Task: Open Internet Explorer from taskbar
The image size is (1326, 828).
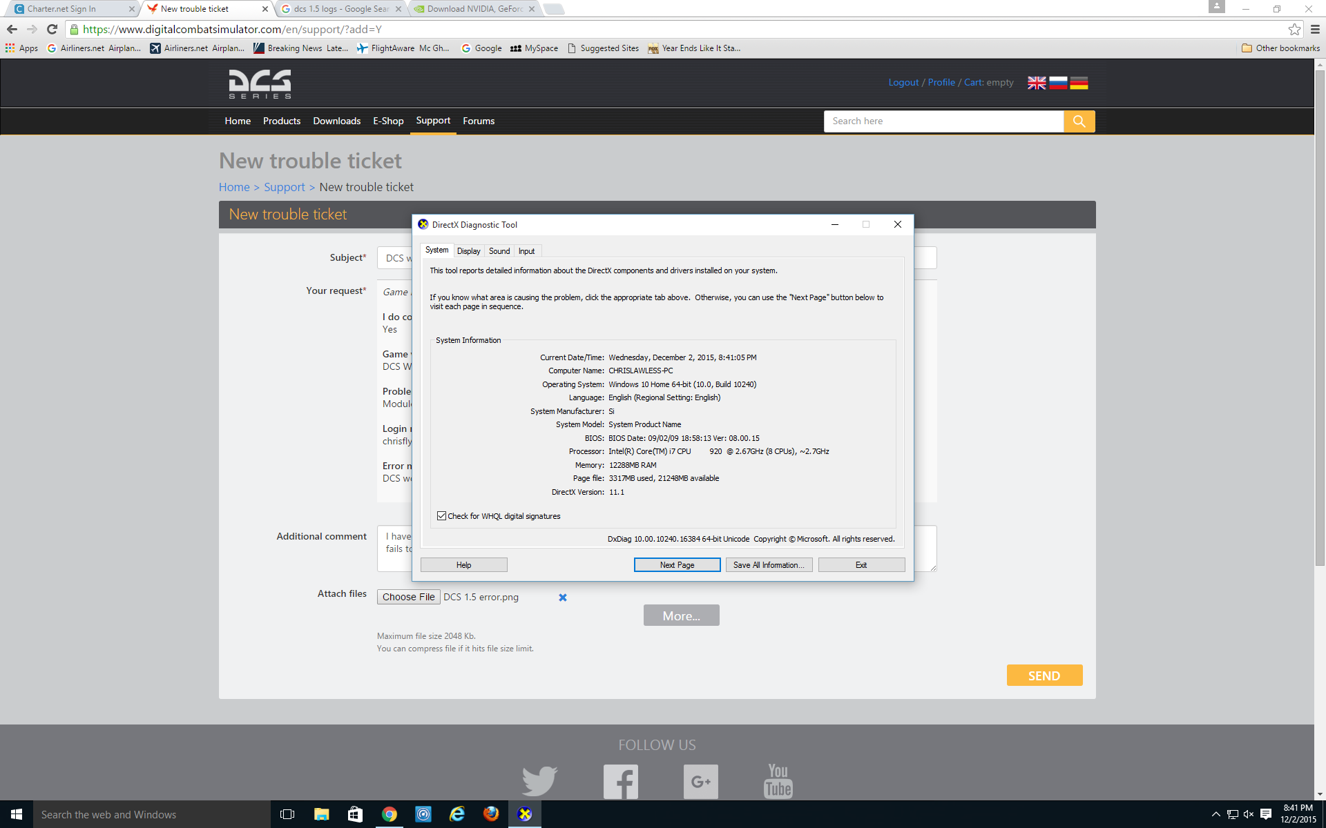Action: pyautogui.click(x=457, y=814)
